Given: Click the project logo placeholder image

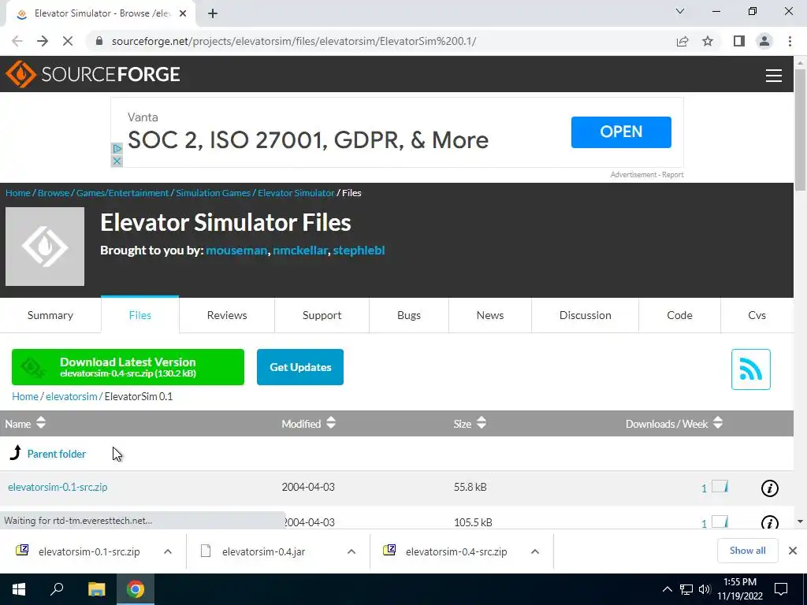Looking at the screenshot, I should click(x=45, y=247).
